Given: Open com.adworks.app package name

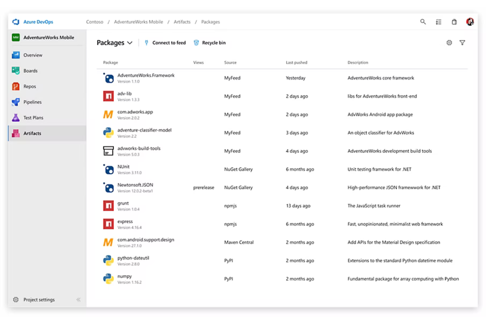Looking at the screenshot, I should point(135,112).
